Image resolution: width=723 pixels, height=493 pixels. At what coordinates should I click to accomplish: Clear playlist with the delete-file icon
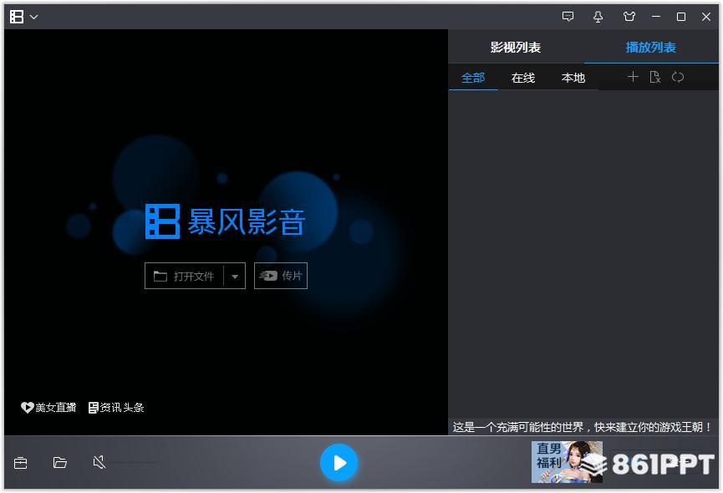click(654, 77)
